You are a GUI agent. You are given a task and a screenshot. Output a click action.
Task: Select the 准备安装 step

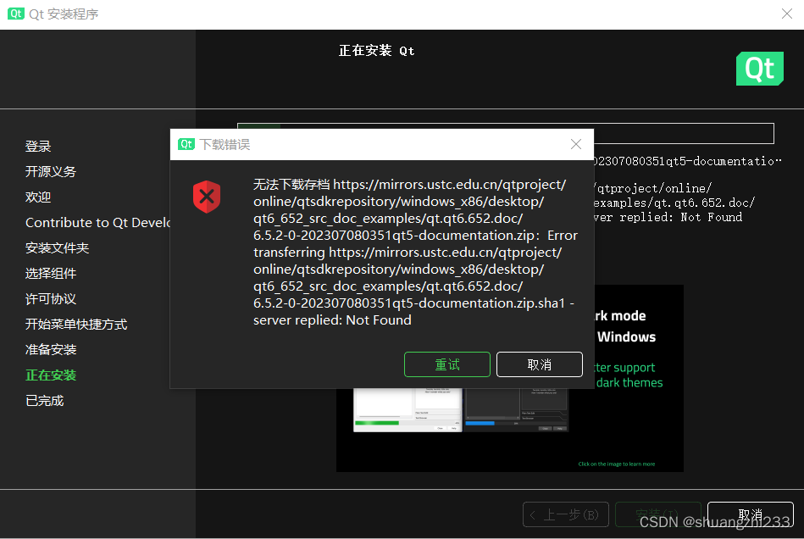51,350
